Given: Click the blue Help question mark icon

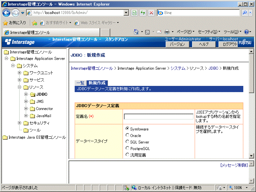Looking at the screenshot, I should (x=246, y=32).
